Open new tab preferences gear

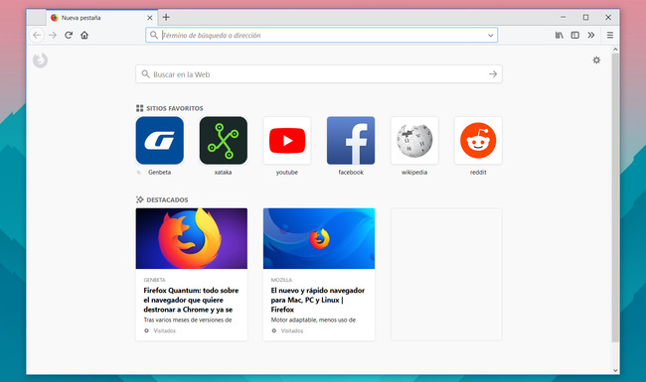coord(596,61)
